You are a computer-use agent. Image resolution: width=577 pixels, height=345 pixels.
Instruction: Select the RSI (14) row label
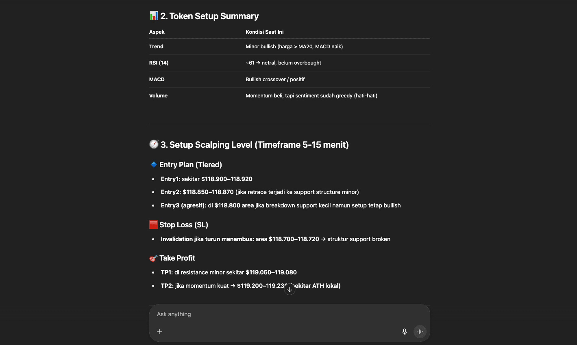click(x=159, y=63)
